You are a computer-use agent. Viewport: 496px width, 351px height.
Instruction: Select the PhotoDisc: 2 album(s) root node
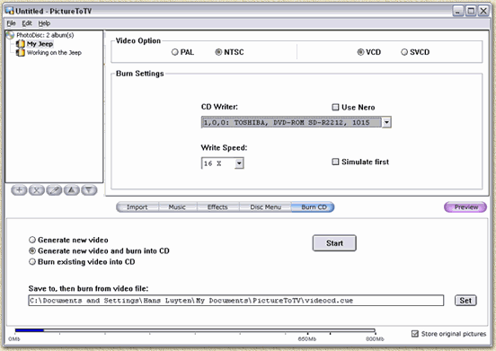(45, 35)
